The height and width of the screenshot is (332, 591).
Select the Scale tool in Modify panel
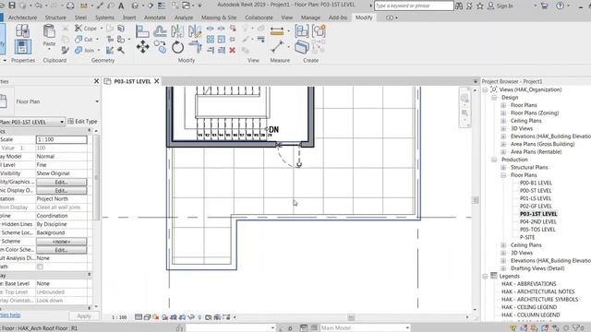[222, 39]
